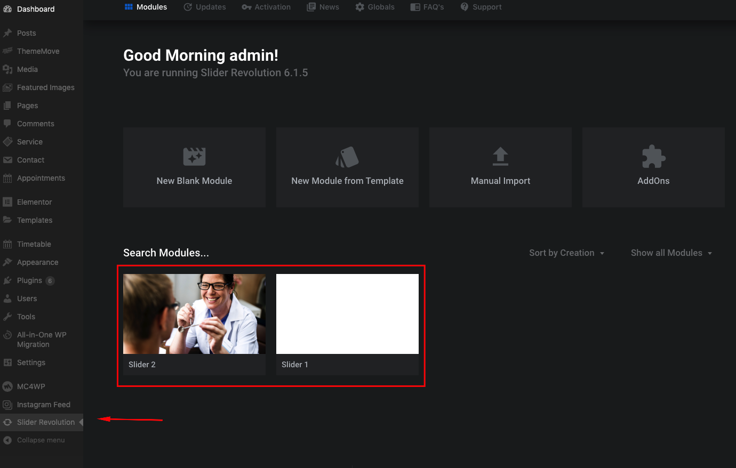736x468 pixels.
Task: Click the MC4WP icon in sidebar
Action: click(7, 386)
